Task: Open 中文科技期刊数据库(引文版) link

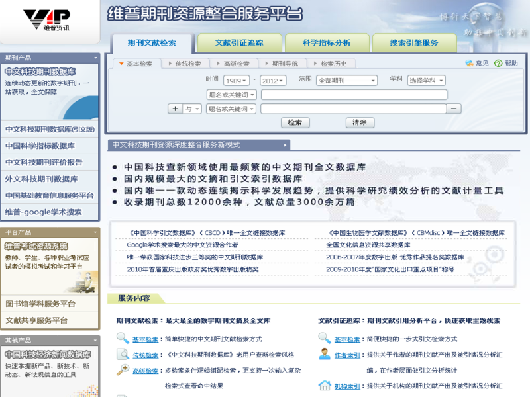Action: (x=50, y=129)
